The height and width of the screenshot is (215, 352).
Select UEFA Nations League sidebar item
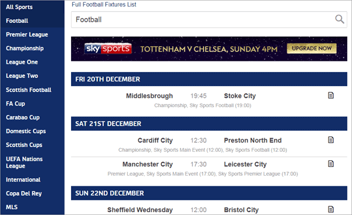point(24,162)
